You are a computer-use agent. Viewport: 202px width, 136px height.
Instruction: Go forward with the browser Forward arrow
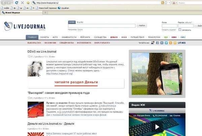coord(9,3)
